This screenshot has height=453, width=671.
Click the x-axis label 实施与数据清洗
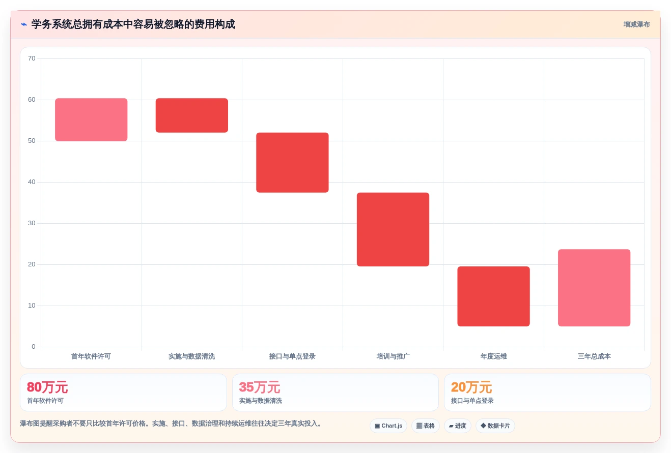pos(192,356)
